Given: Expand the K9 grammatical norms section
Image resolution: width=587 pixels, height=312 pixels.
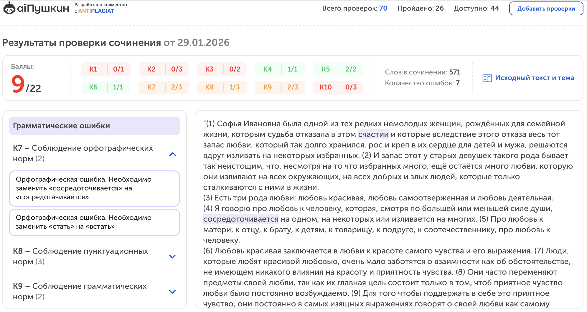Looking at the screenshot, I should tap(172, 291).
